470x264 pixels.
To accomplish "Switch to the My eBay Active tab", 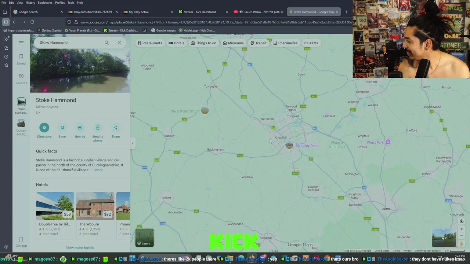I will 148,12.
